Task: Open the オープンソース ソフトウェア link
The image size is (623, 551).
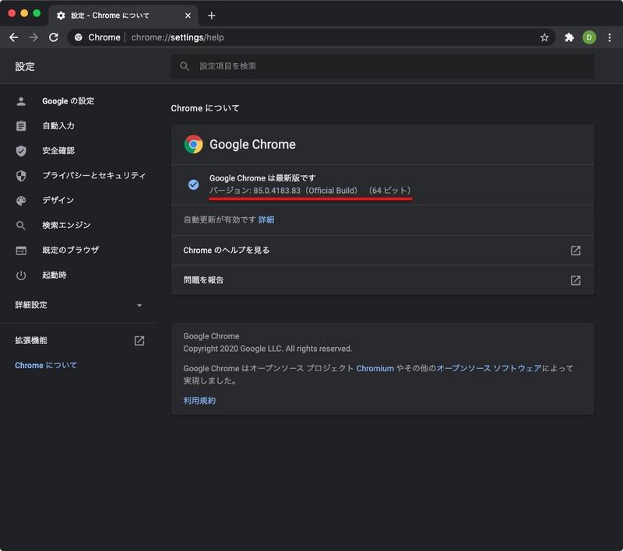Action: point(489,368)
